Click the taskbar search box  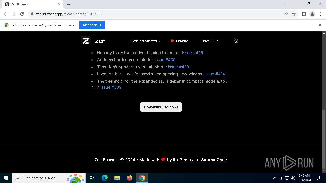49,178
